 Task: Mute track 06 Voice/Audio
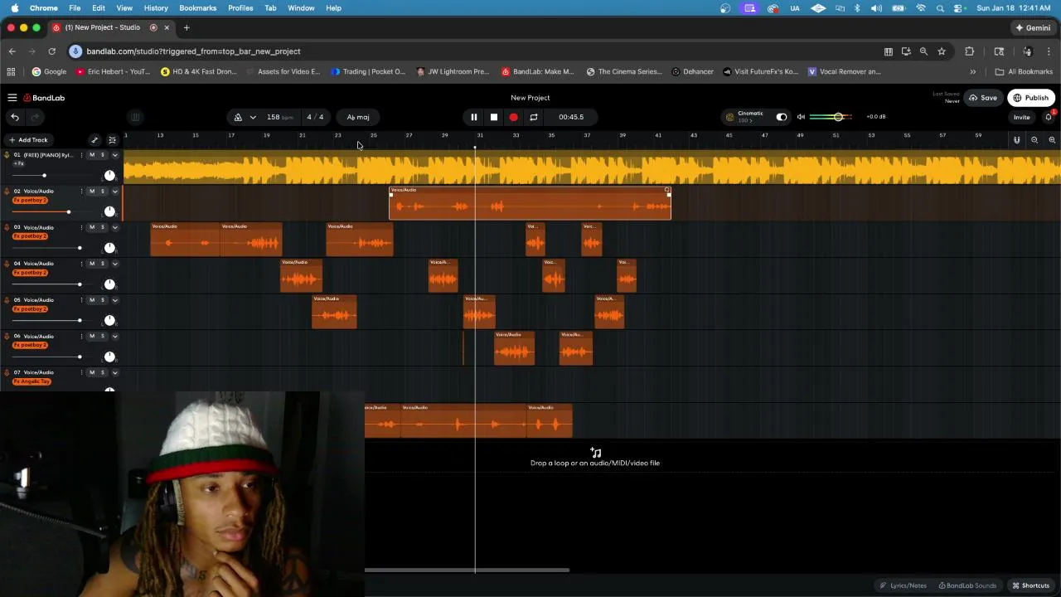point(92,336)
